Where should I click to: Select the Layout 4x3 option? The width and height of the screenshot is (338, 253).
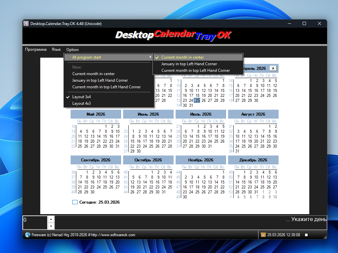pyautogui.click(x=109, y=103)
